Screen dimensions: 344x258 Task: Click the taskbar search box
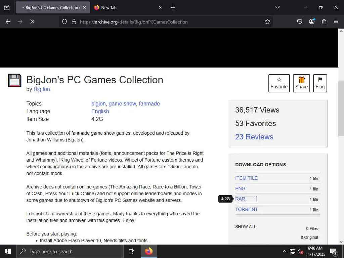click(x=70, y=251)
